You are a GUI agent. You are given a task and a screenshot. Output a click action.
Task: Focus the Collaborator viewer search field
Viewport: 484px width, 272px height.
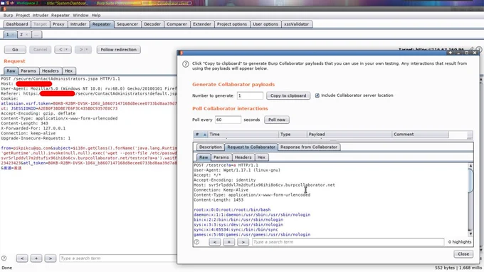pos(348,242)
